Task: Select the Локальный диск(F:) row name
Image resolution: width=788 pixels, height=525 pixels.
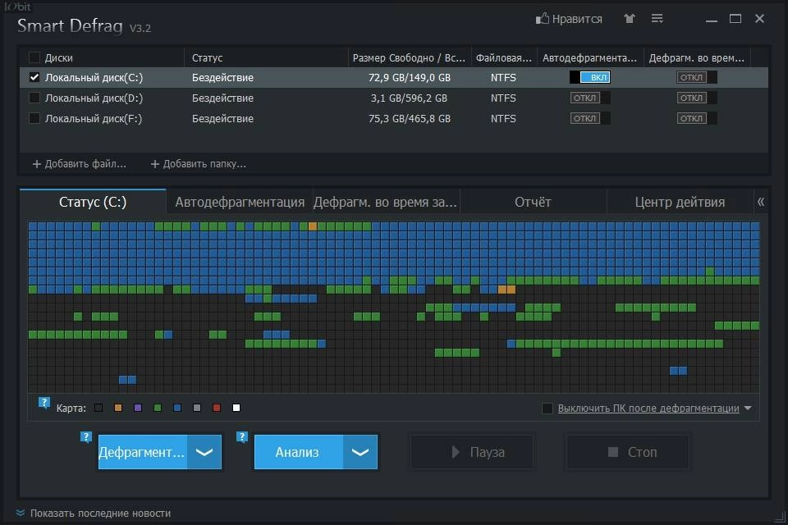Action: pyautogui.click(x=94, y=119)
